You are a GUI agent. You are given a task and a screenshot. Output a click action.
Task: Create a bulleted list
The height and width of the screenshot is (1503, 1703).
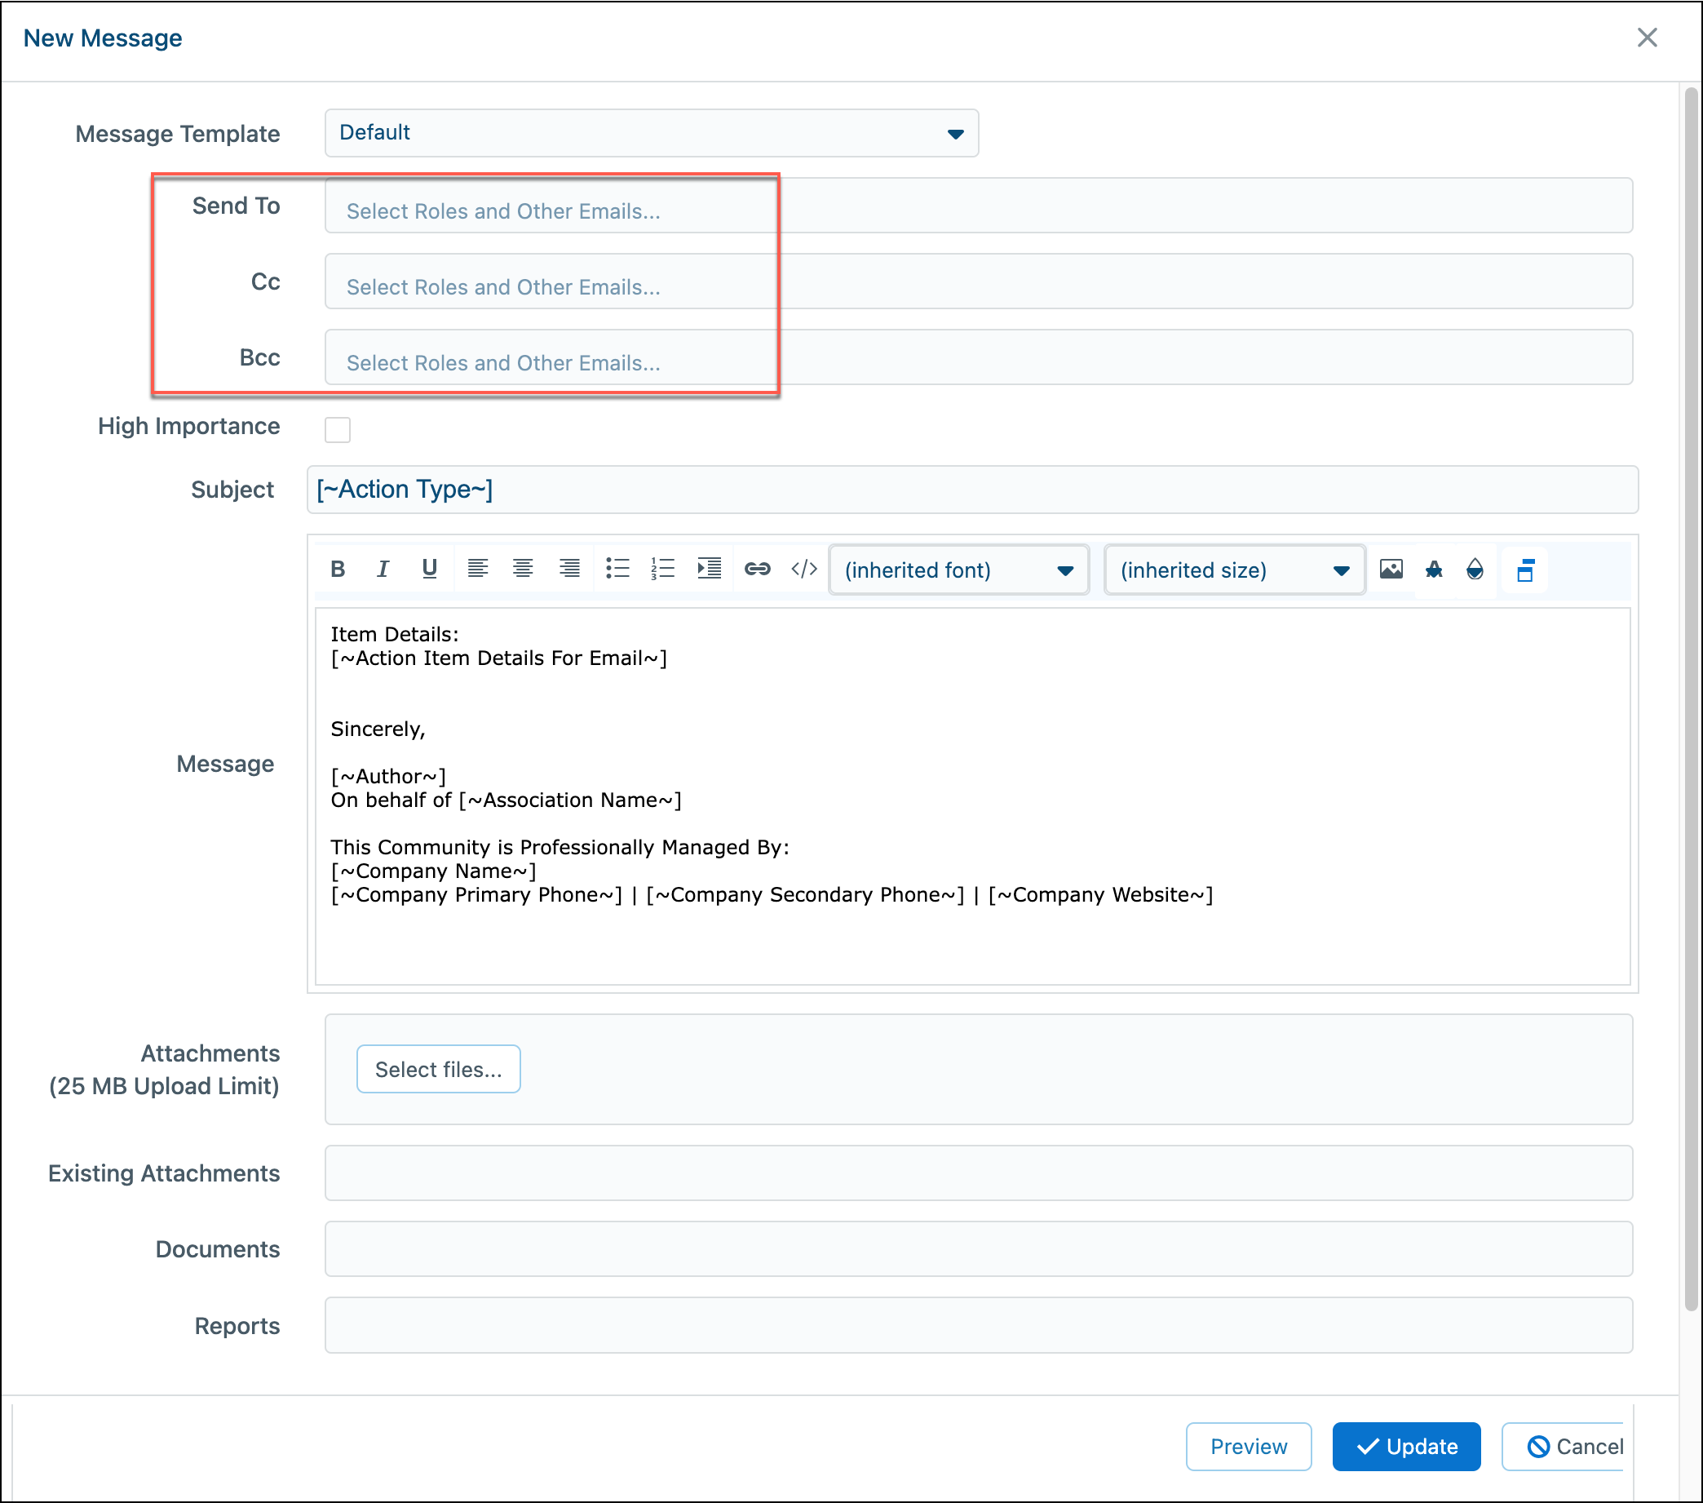coord(618,570)
